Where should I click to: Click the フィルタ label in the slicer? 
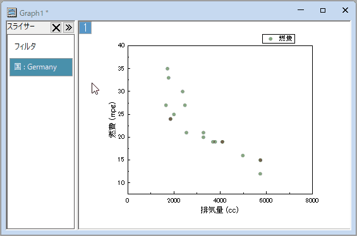pyautogui.click(x=25, y=47)
